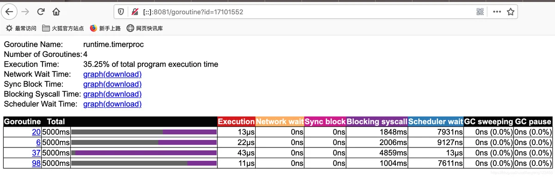
Task: Open the QR code icon in address bar
Action: click(x=480, y=12)
